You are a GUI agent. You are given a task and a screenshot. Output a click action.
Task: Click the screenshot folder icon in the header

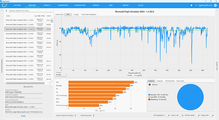click(191, 5)
